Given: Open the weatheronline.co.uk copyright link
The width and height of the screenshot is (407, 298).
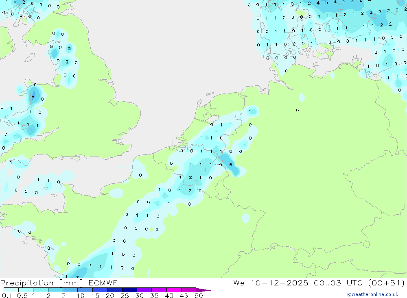Looking at the screenshot, I should coord(373,294).
